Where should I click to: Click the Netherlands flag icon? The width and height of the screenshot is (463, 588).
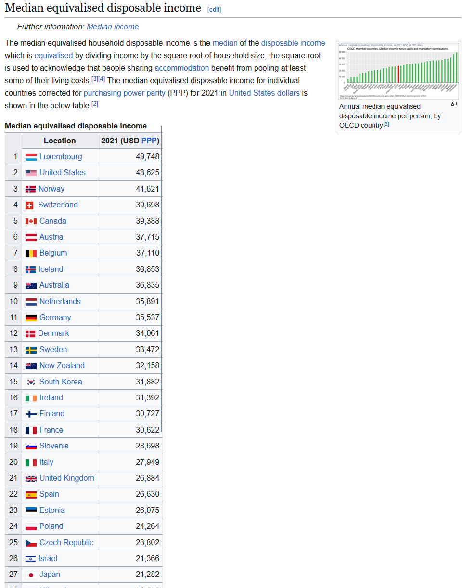(x=31, y=302)
